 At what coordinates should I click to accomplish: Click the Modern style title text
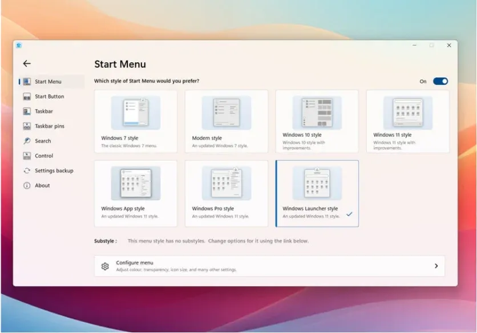207,138
